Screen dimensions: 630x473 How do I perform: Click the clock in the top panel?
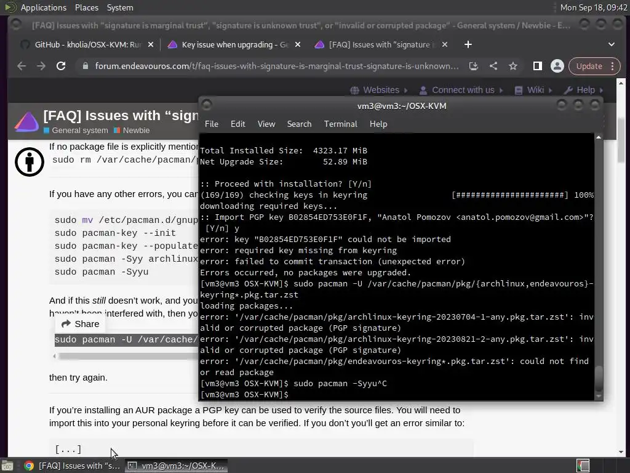(594, 7)
